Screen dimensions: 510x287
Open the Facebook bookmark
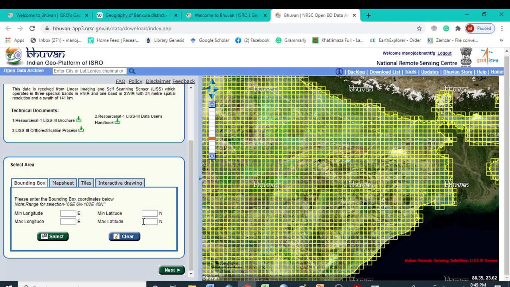click(252, 40)
